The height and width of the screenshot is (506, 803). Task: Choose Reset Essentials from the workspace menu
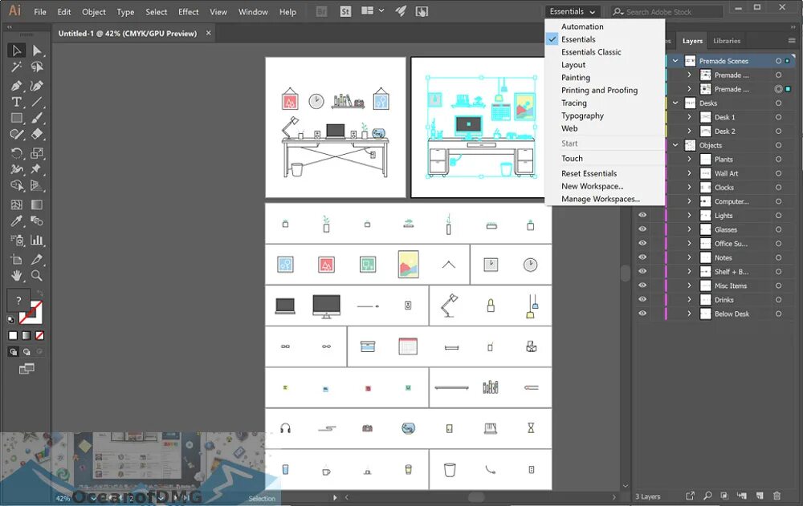click(x=589, y=173)
